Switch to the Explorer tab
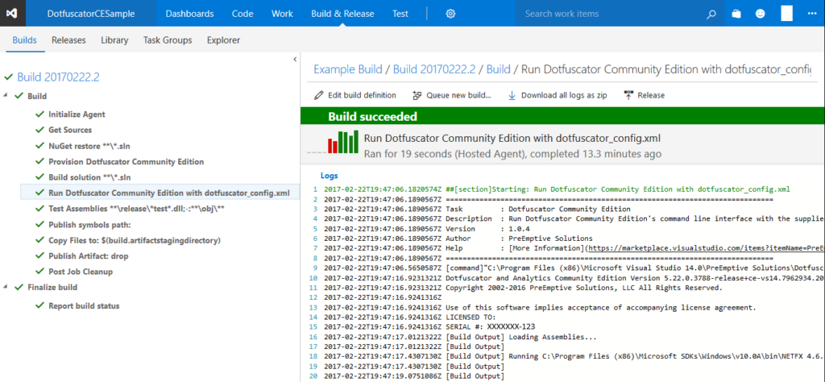Viewport: 825px width, 382px height. [x=224, y=40]
